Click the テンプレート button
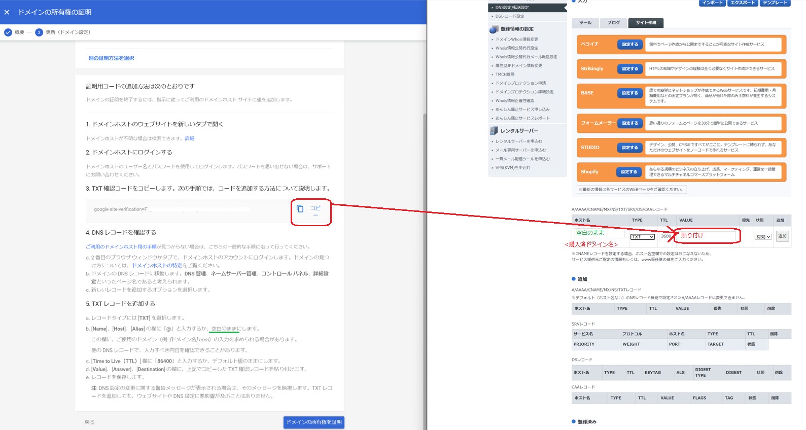Screen dimensions: 806x430 [x=775, y=3]
